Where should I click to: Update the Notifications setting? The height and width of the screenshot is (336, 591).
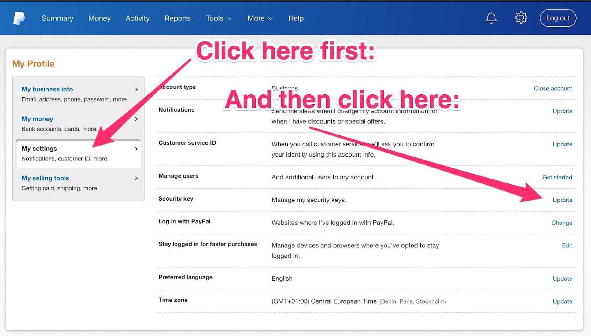point(562,111)
